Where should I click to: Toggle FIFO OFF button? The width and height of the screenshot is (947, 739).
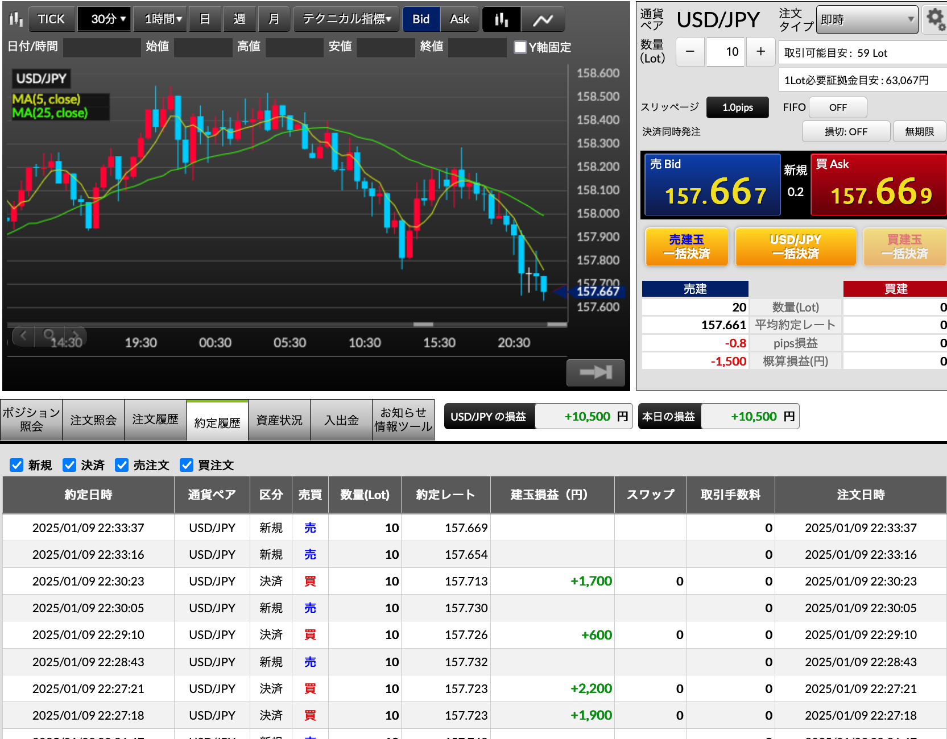[838, 107]
